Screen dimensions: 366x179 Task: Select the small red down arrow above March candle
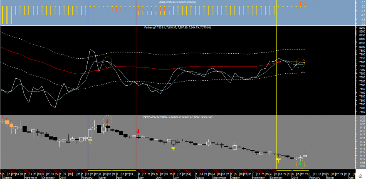coord(107,121)
